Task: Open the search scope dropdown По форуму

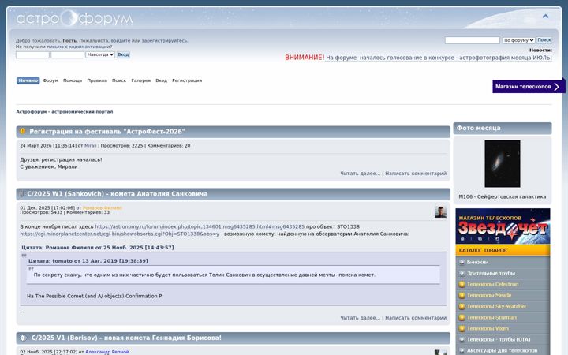Action: [x=519, y=40]
